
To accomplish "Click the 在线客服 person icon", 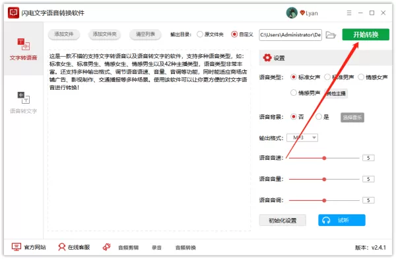I will pyautogui.click(x=62, y=247).
